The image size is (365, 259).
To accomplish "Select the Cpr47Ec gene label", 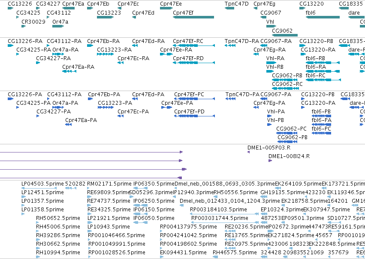I will point(128,4).
